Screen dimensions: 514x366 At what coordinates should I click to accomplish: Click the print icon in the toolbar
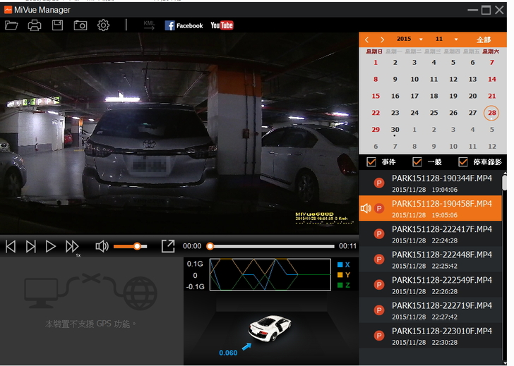point(34,25)
